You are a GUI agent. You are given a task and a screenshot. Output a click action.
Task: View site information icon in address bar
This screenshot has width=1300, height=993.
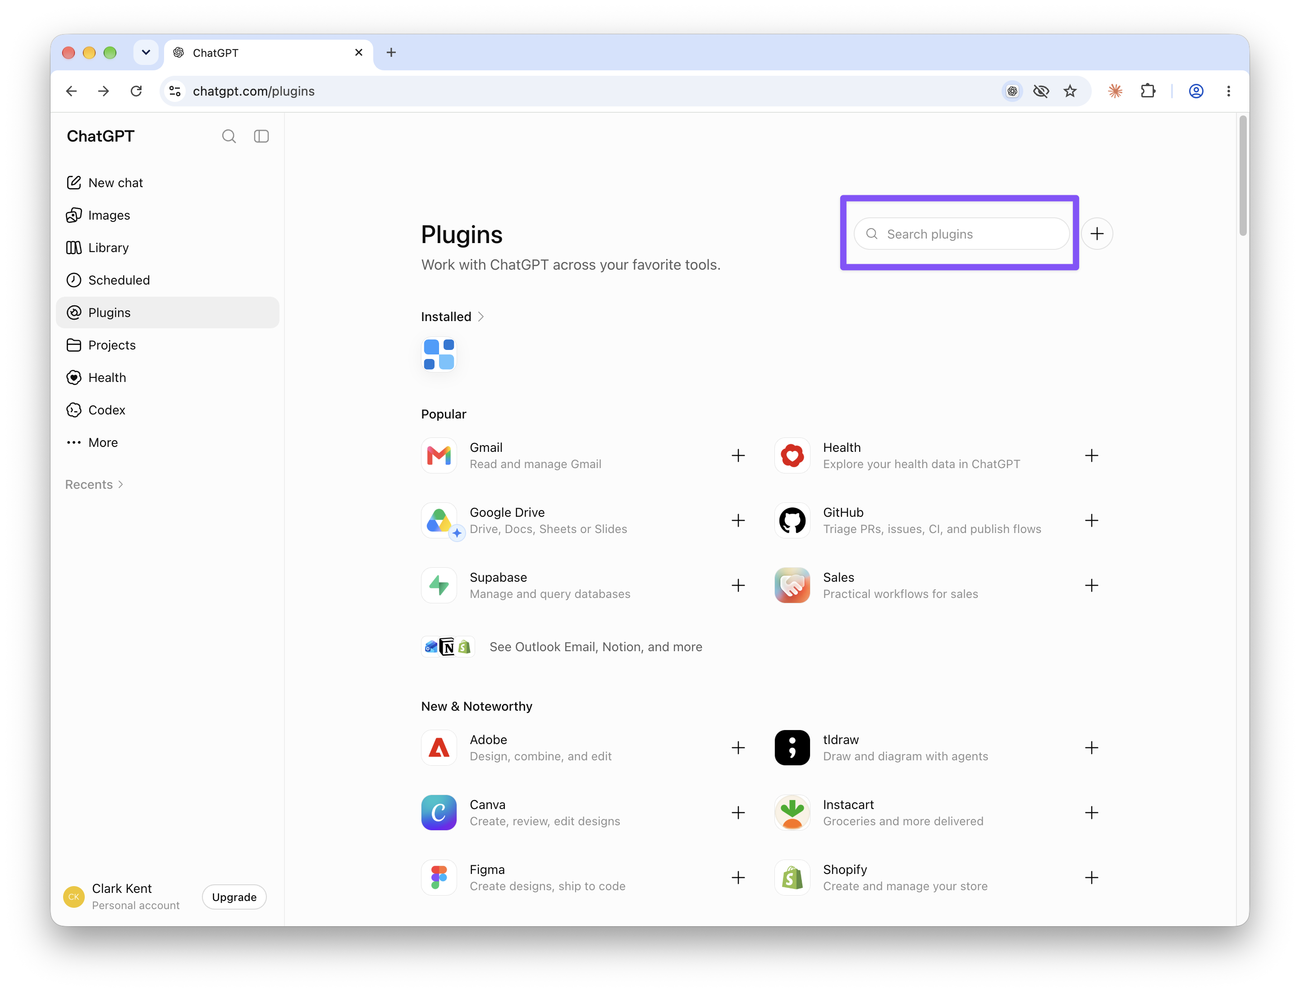(175, 91)
